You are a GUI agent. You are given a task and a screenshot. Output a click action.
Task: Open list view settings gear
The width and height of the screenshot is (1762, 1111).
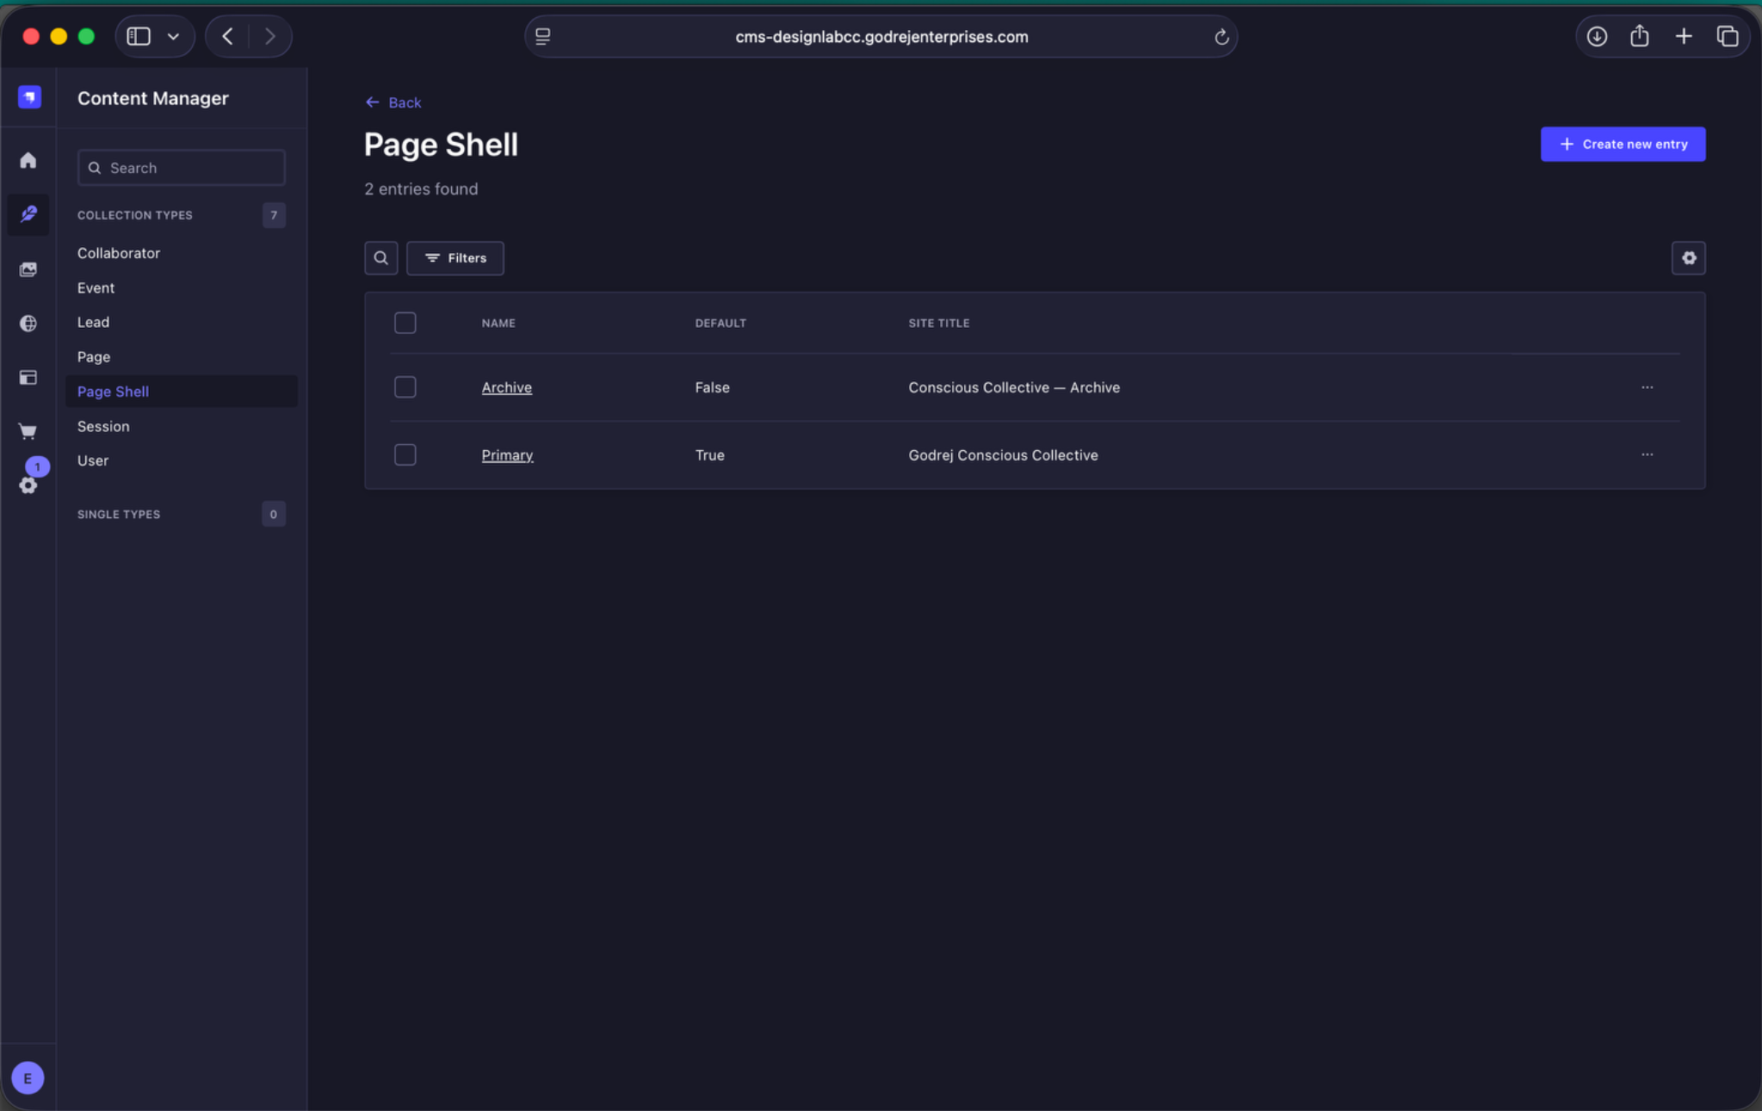(x=1688, y=258)
